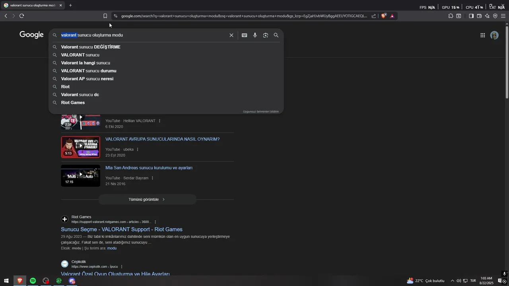
Task: Show hidden system tray icons
Action: pyautogui.click(x=452, y=281)
